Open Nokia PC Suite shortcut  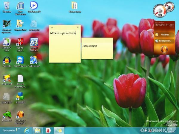pos(6,42)
